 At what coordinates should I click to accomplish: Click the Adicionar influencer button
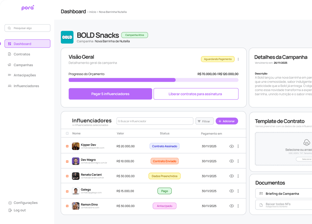point(227,121)
